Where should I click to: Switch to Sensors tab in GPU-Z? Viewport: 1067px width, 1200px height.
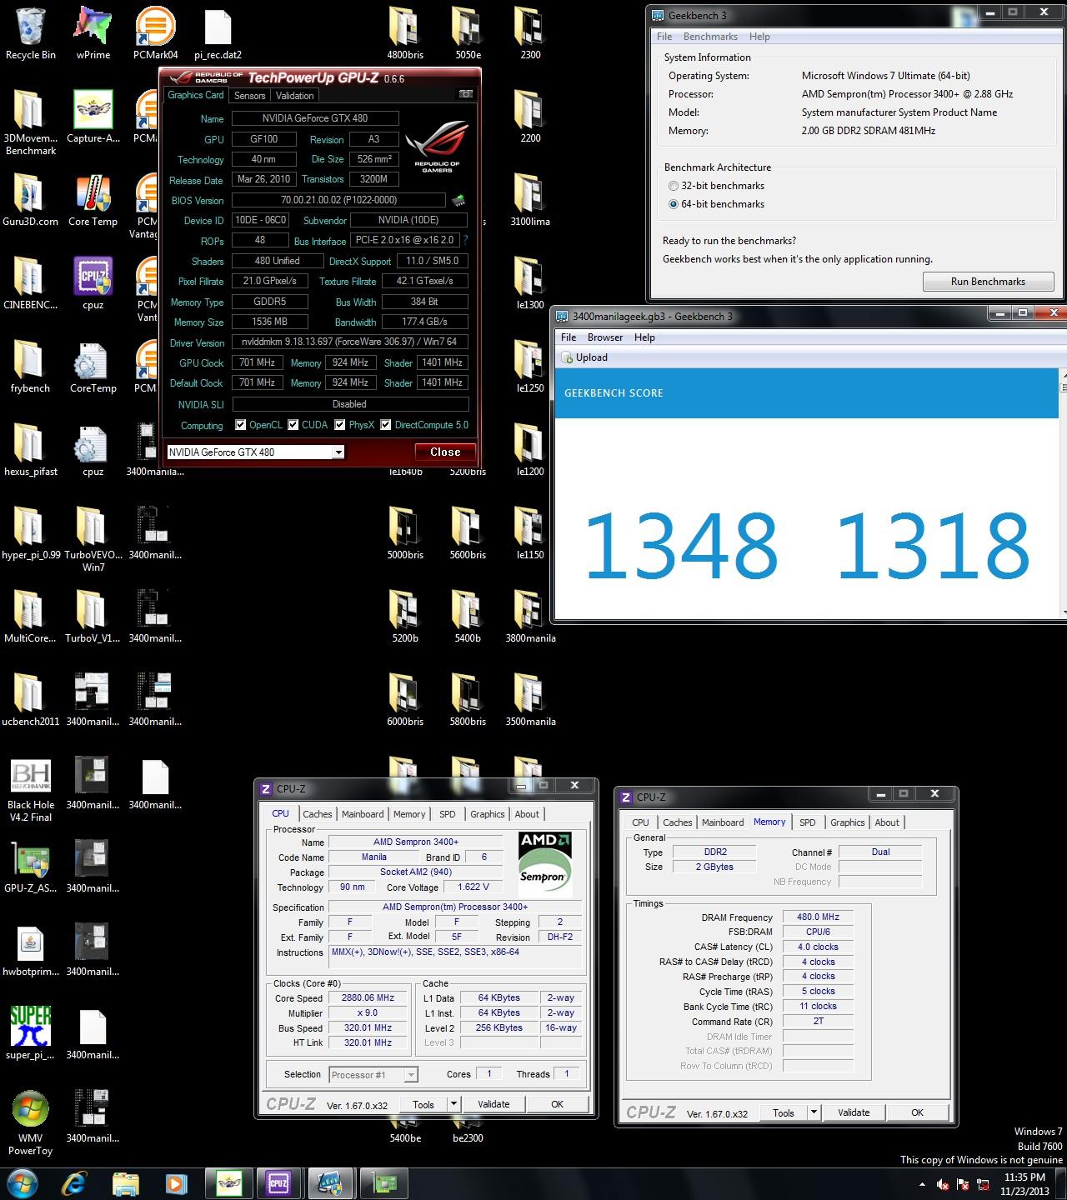(x=250, y=96)
